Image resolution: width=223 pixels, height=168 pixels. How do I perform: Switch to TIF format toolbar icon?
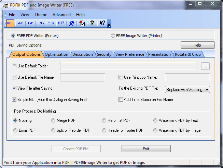click(51, 23)
